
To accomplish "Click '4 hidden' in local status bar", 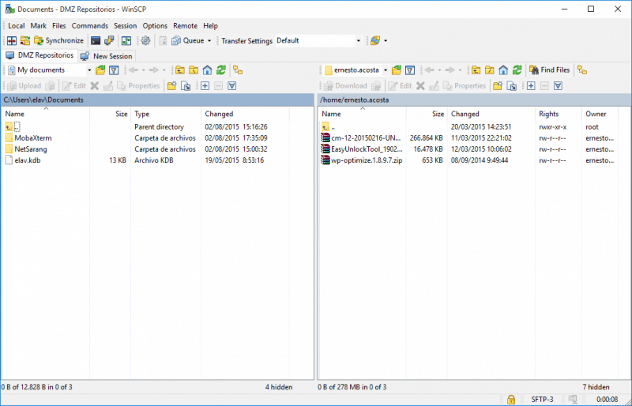I will (x=279, y=387).
